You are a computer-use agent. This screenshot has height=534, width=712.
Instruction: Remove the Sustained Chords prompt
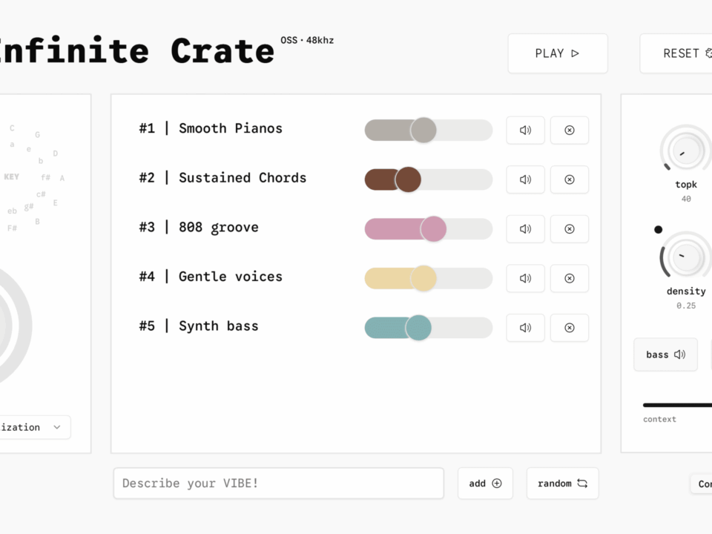(569, 179)
